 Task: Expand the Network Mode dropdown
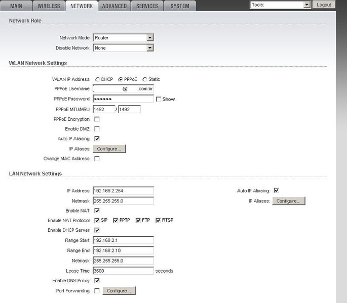point(123,38)
